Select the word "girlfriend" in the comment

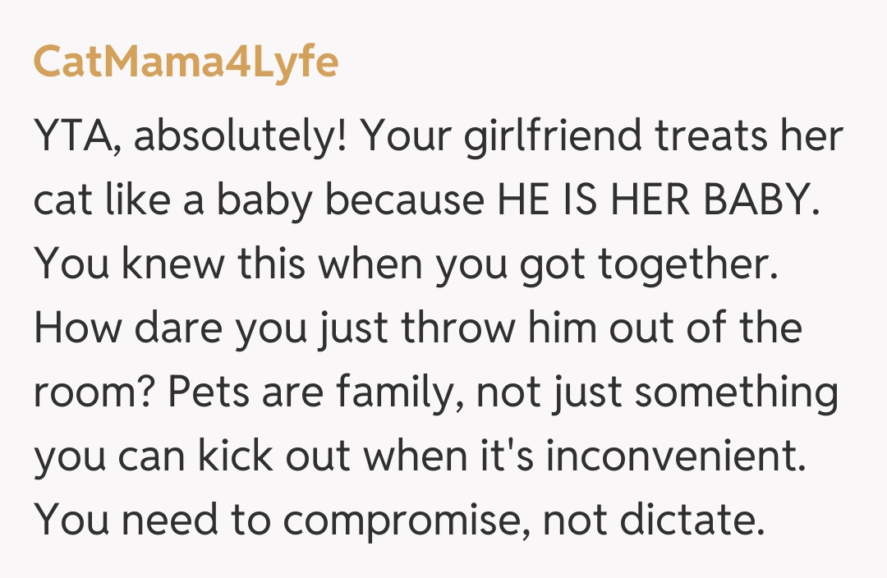[553, 135]
